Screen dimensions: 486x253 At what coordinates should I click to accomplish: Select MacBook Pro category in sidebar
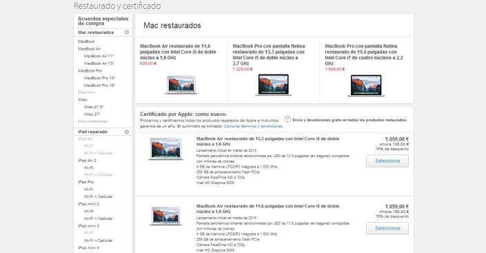[x=90, y=71]
